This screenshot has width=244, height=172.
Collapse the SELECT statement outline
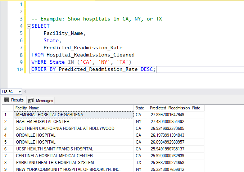(x=29, y=27)
